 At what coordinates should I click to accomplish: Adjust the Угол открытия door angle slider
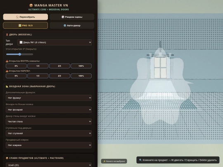pos(20,54)
